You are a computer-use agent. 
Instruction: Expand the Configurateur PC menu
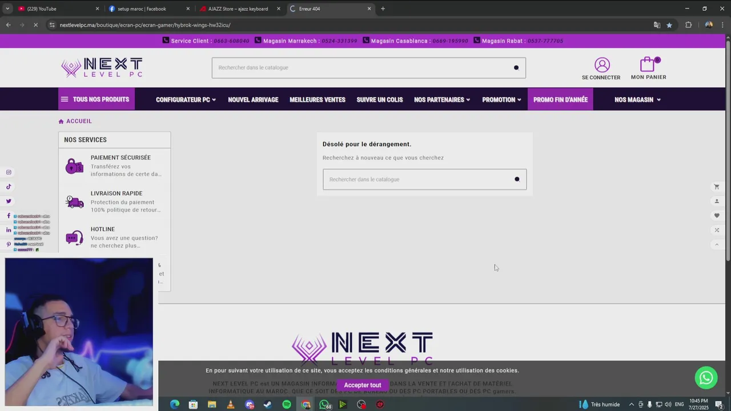pyautogui.click(x=186, y=100)
